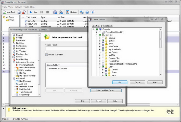Click the New Task toolbar button
The image size is (181, 122).
[x=9, y=12]
